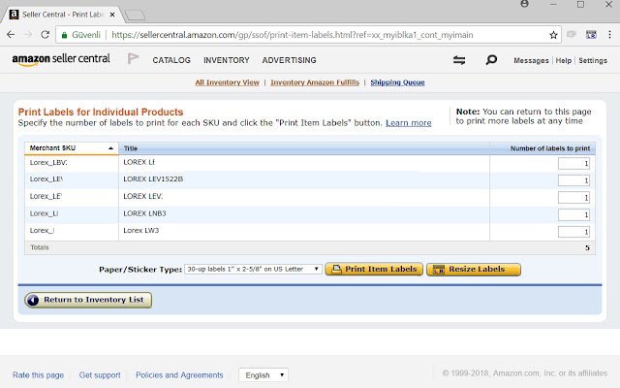Click the Learn more link
The image size is (620, 388).
click(x=409, y=123)
